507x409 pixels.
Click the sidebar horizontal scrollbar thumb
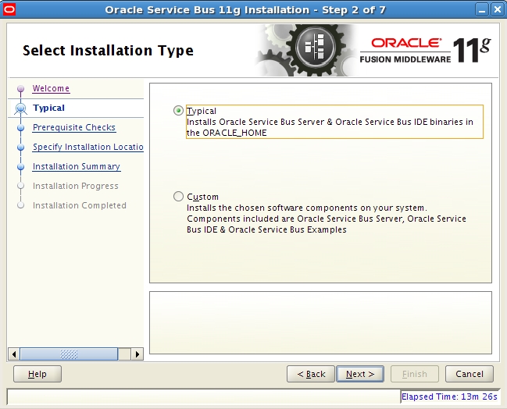[69, 354]
